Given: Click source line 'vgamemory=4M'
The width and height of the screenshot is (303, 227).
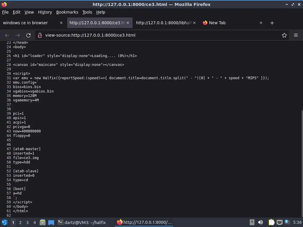Looking at the screenshot, I should pos(26,100).
